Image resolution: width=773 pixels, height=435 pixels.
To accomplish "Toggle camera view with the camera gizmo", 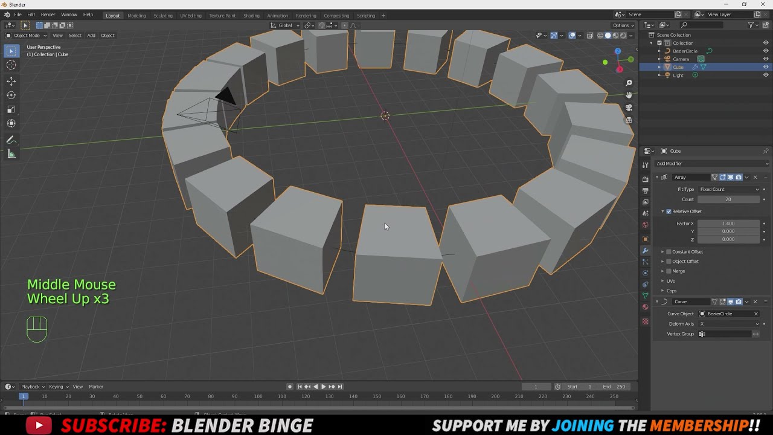I will pos(629,108).
